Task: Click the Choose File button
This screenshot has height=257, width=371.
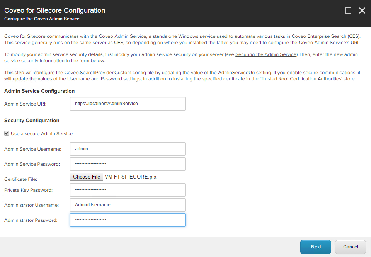Action: [86, 177]
